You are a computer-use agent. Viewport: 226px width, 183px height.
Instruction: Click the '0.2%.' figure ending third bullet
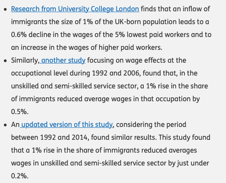coord(20,176)
